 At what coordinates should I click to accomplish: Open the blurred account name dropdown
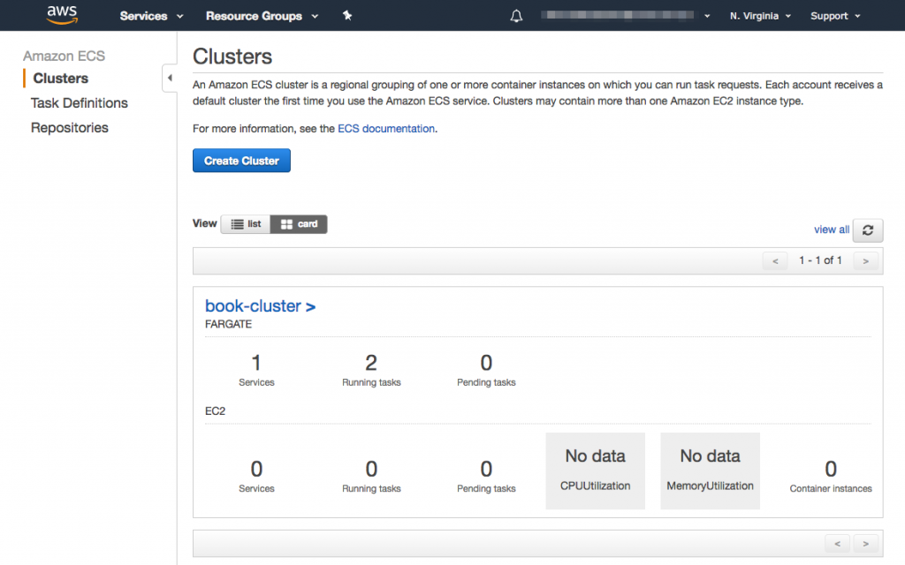tap(625, 16)
